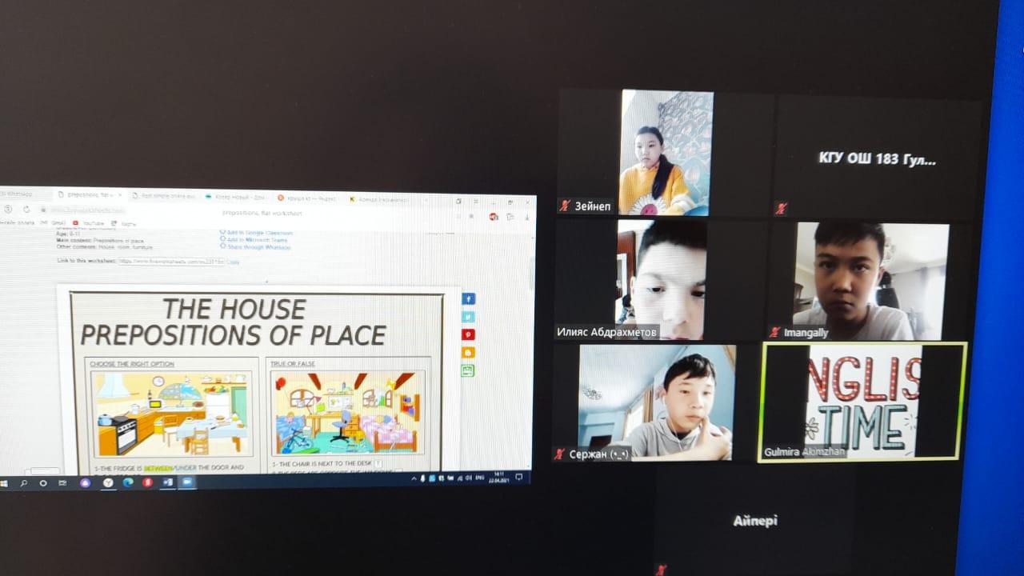Open notification center in taskbar
1024x576 pixels.
click(519, 477)
